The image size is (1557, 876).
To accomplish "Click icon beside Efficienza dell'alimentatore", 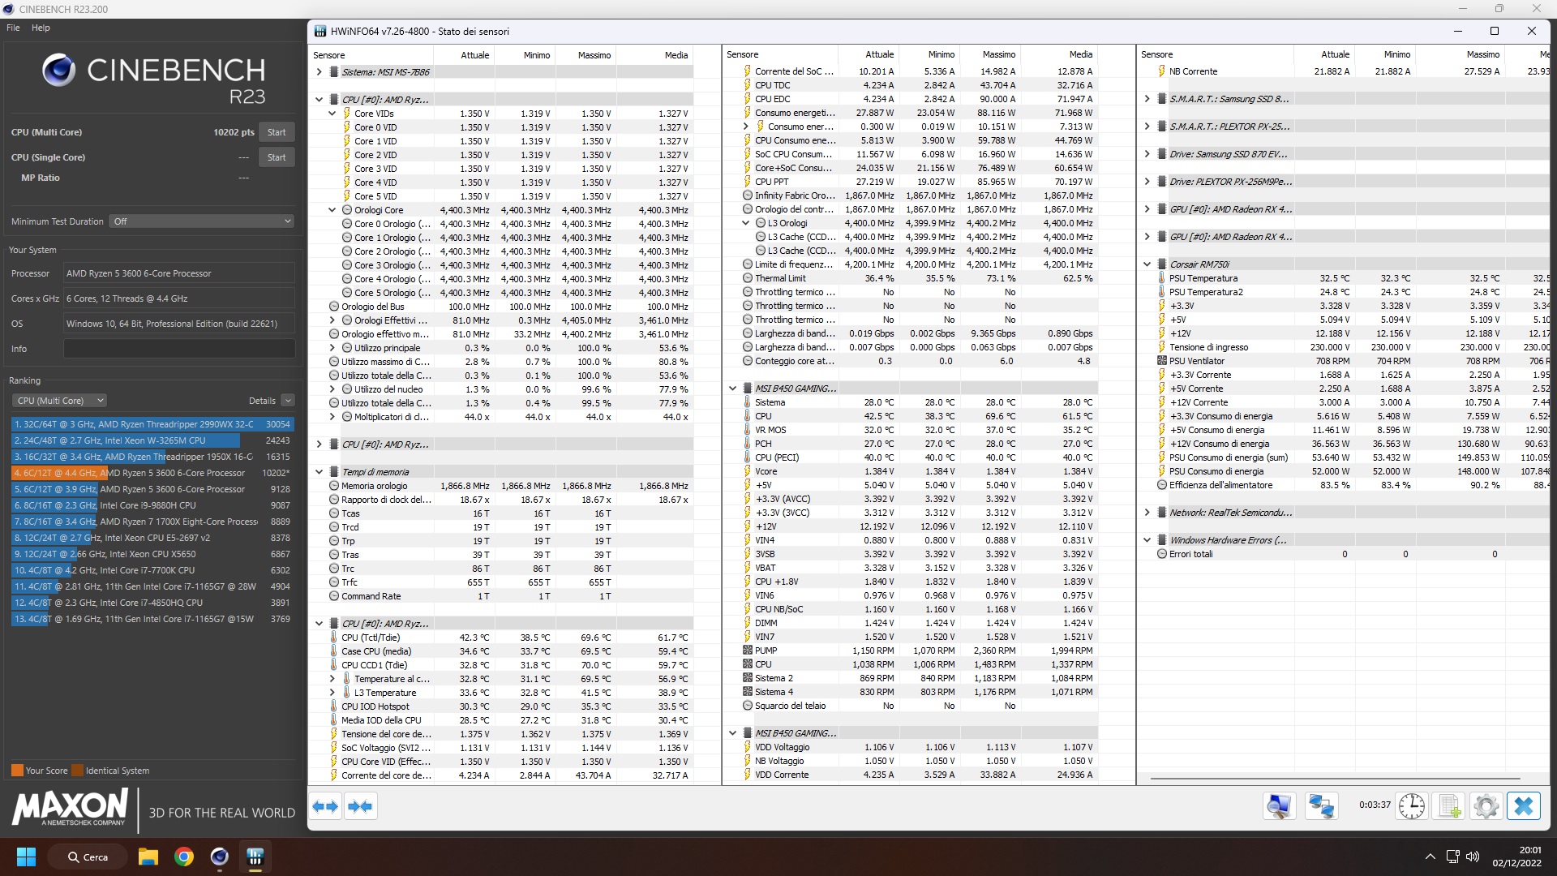I will click(x=1162, y=485).
